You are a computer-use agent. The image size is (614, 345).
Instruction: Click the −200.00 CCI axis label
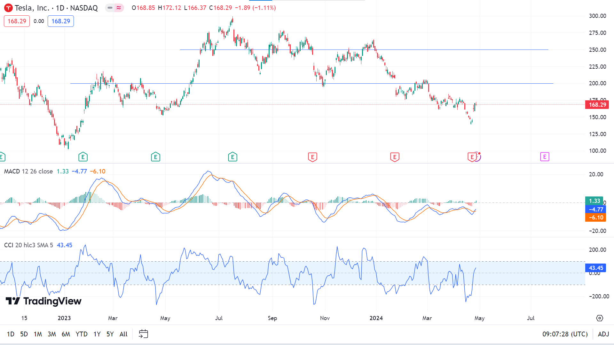(599, 296)
